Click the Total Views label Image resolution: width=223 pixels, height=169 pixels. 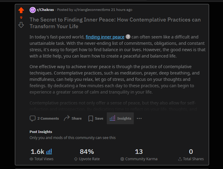point(44,159)
